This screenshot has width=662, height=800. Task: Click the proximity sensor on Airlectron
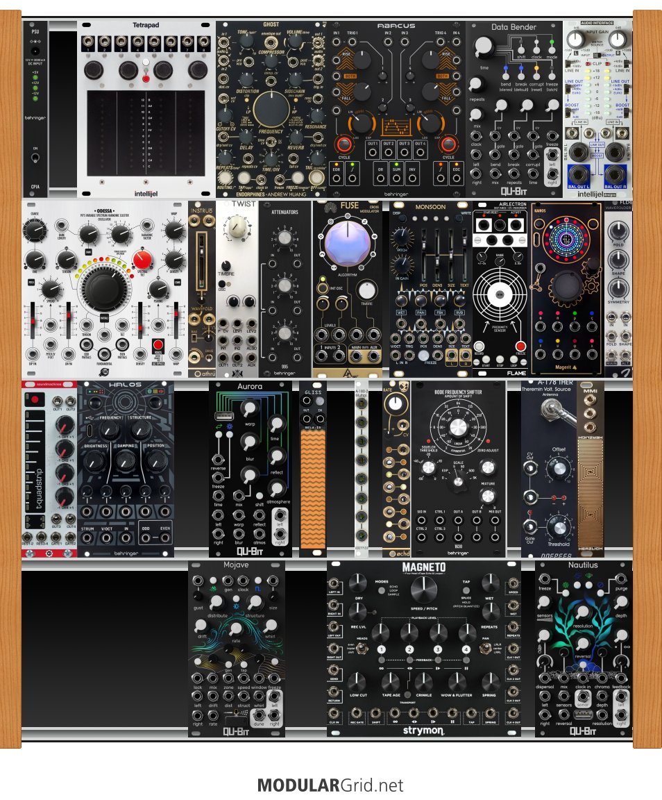tap(500, 295)
